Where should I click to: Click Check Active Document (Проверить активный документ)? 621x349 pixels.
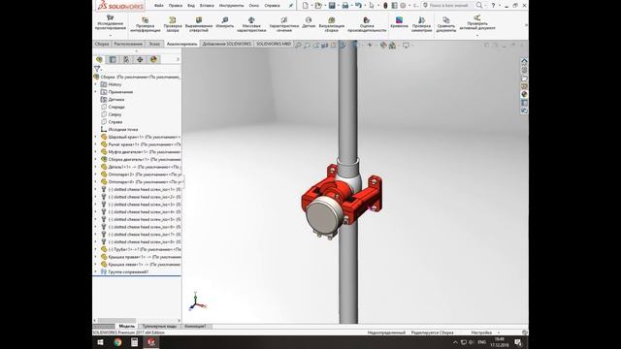(x=477, y=22)
